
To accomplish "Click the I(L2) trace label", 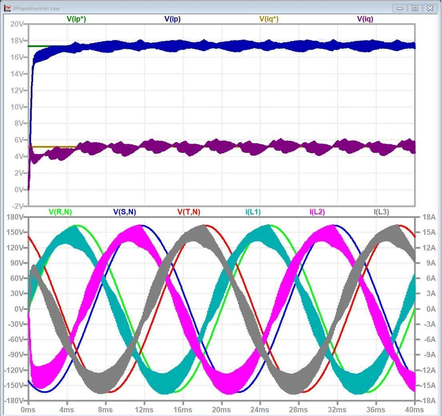I will (317, 212).
